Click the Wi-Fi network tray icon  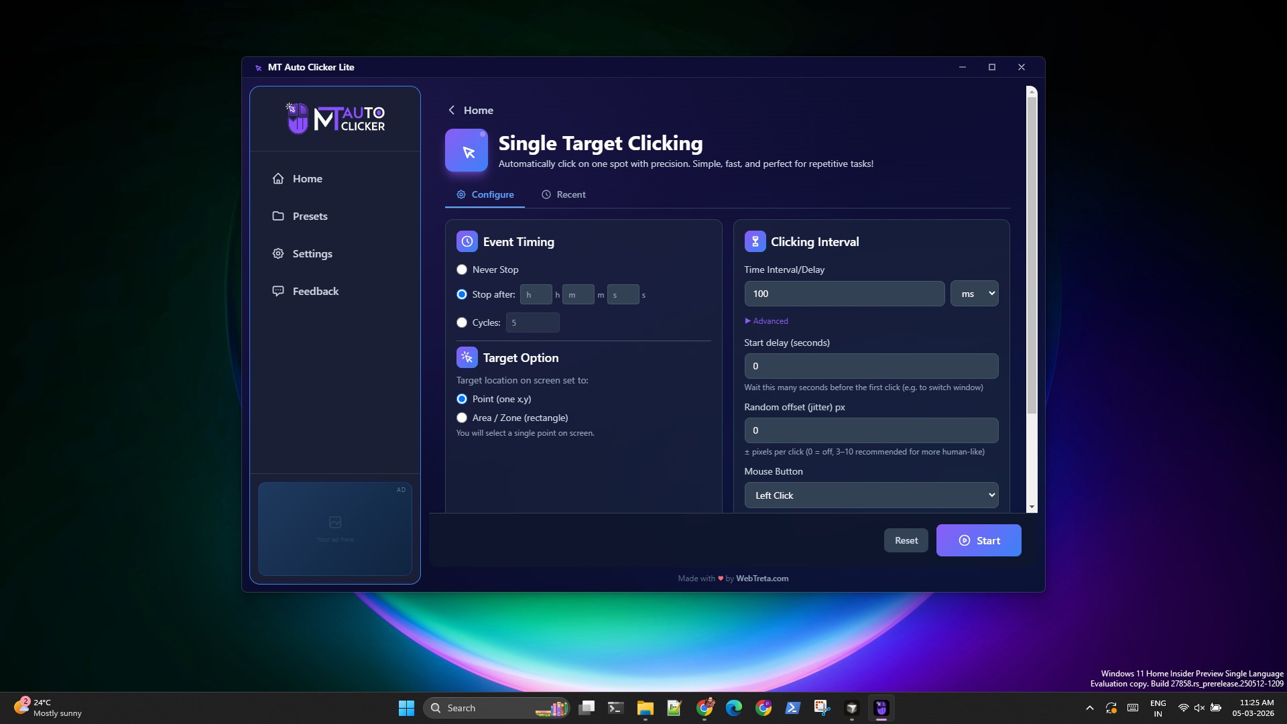(x=1184, y=708)
